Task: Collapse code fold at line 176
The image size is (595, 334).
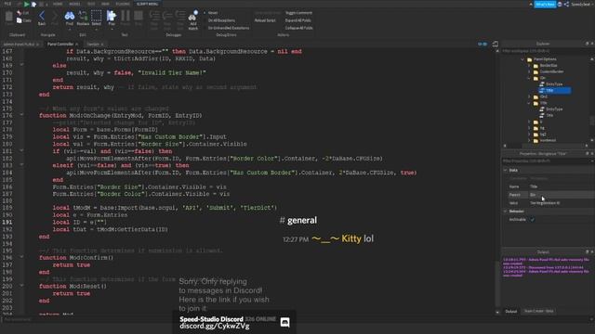Action: pos(21,115)
